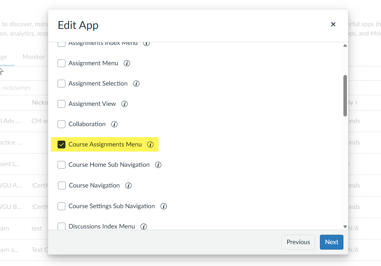Click info icon beside Course Assignments Menu

[x=150, y=145]
